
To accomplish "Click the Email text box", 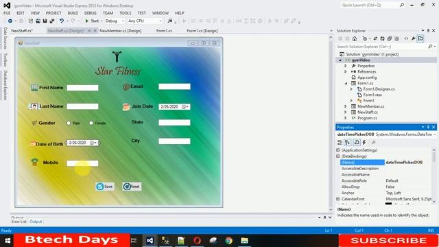I will coord(174,86).
